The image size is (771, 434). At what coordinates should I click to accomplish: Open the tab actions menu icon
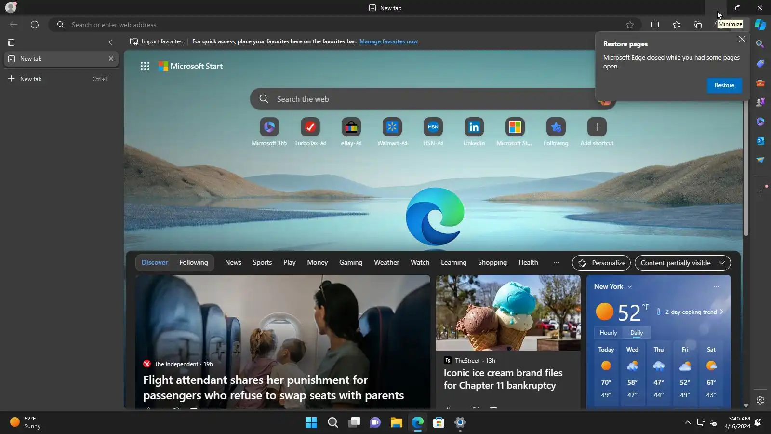tap(11, 42)
